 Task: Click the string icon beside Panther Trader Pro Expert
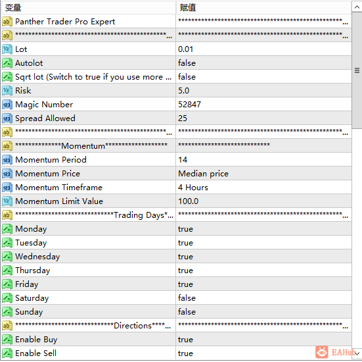pos(7,22)
